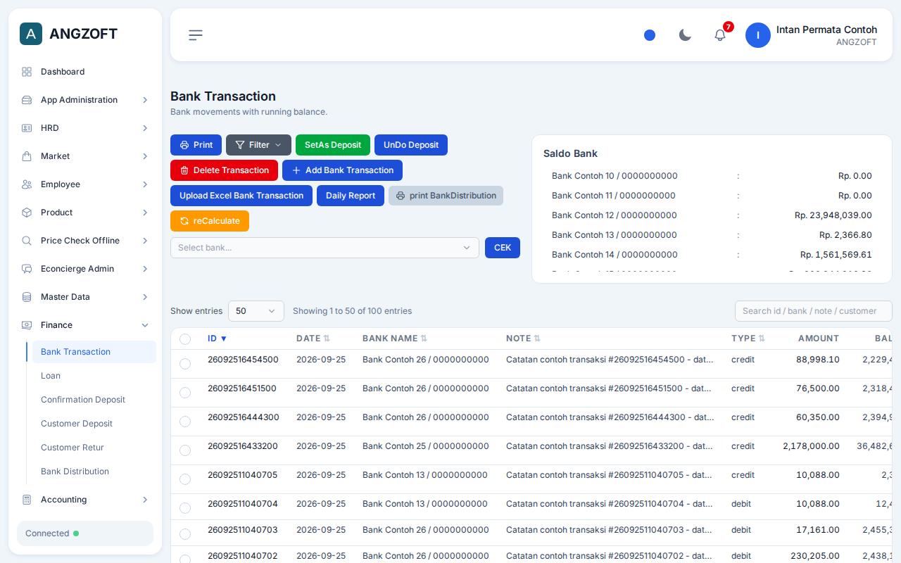Expand the Accounting menu chevron
Viewport: 901px width, 563px height.
(x=145, y=500)
